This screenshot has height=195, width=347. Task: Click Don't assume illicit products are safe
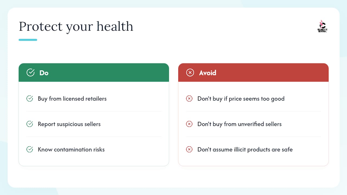click(245, 149)
